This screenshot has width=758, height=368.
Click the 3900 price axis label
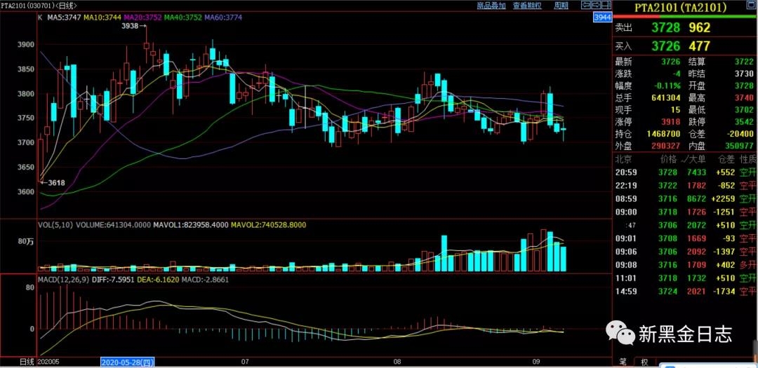point(26,44)
